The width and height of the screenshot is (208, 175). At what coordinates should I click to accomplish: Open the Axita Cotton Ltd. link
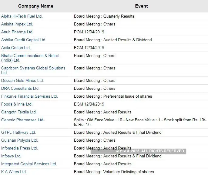pos(16,48)
